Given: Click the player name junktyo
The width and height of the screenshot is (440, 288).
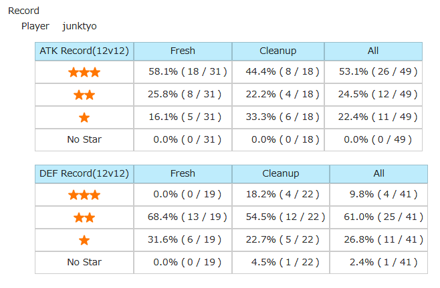Looking at the screenshot, I should coord(80,26).
